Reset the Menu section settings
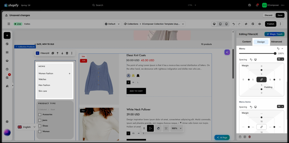Image resolution: width=289 pixels, height=143 pixels. pos(278,49)
